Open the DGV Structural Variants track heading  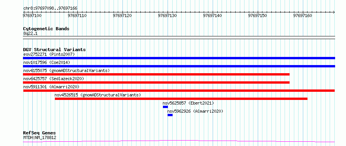point(54,50)
